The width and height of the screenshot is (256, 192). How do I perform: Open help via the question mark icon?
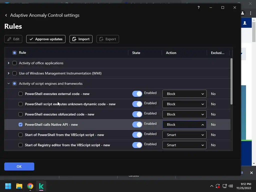tap(198, 7)
